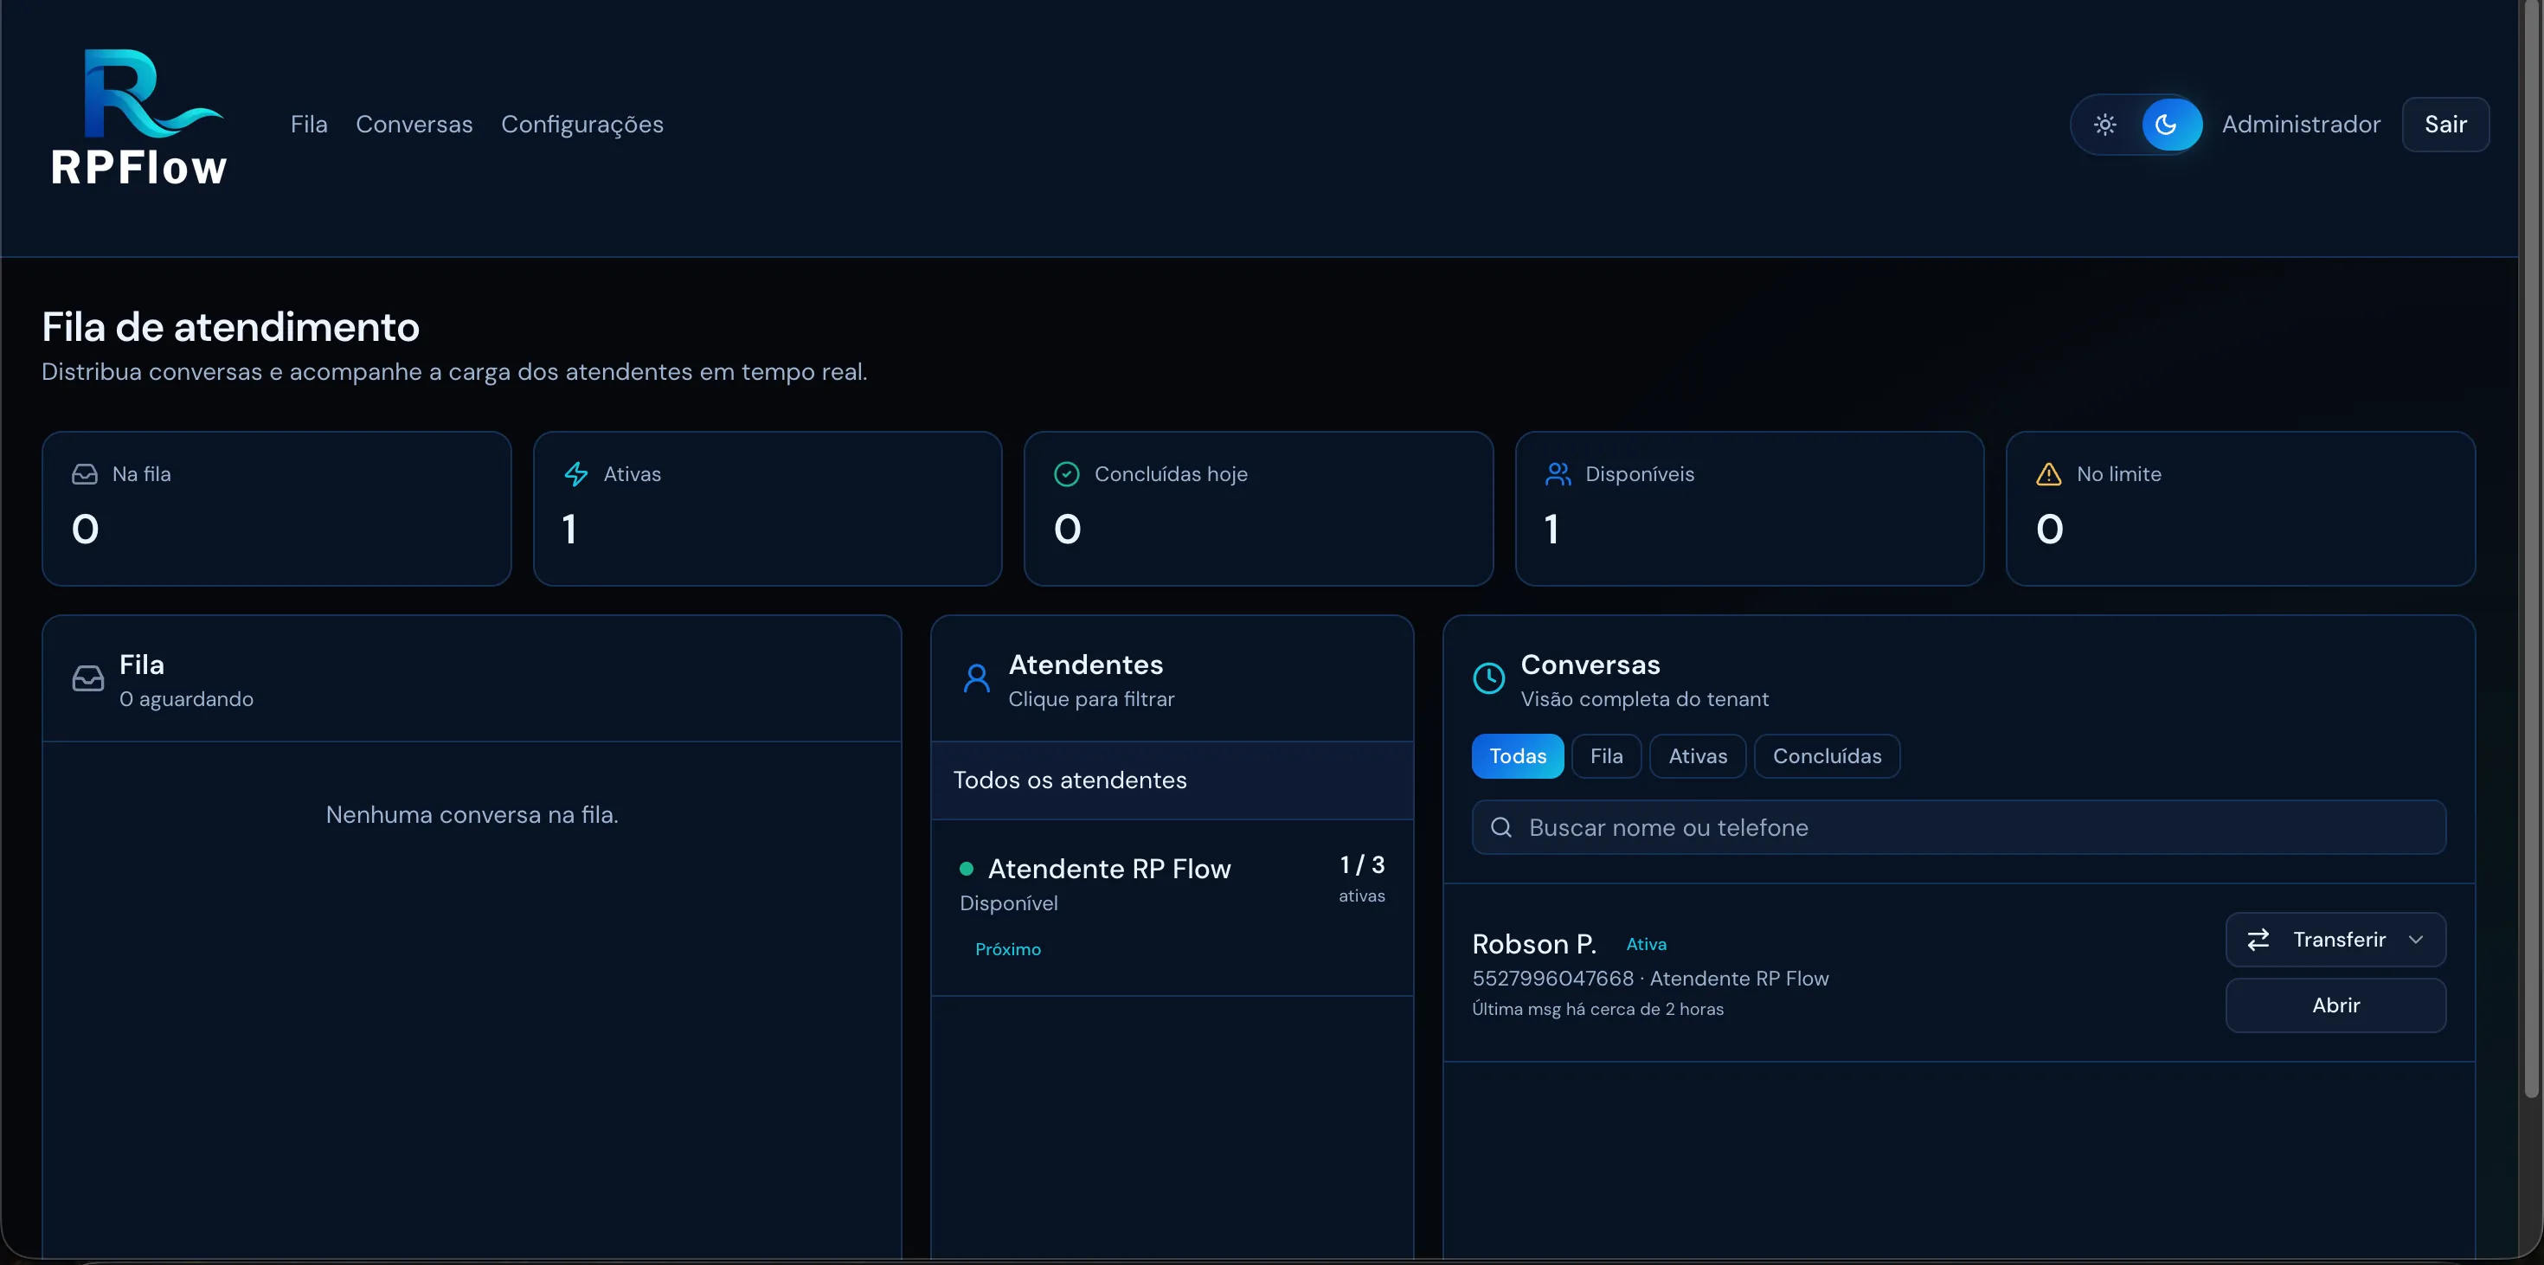2544x1265 pixels.
Task: Click the Disponíveis stat card value
Action: (x=1551, y=530)
